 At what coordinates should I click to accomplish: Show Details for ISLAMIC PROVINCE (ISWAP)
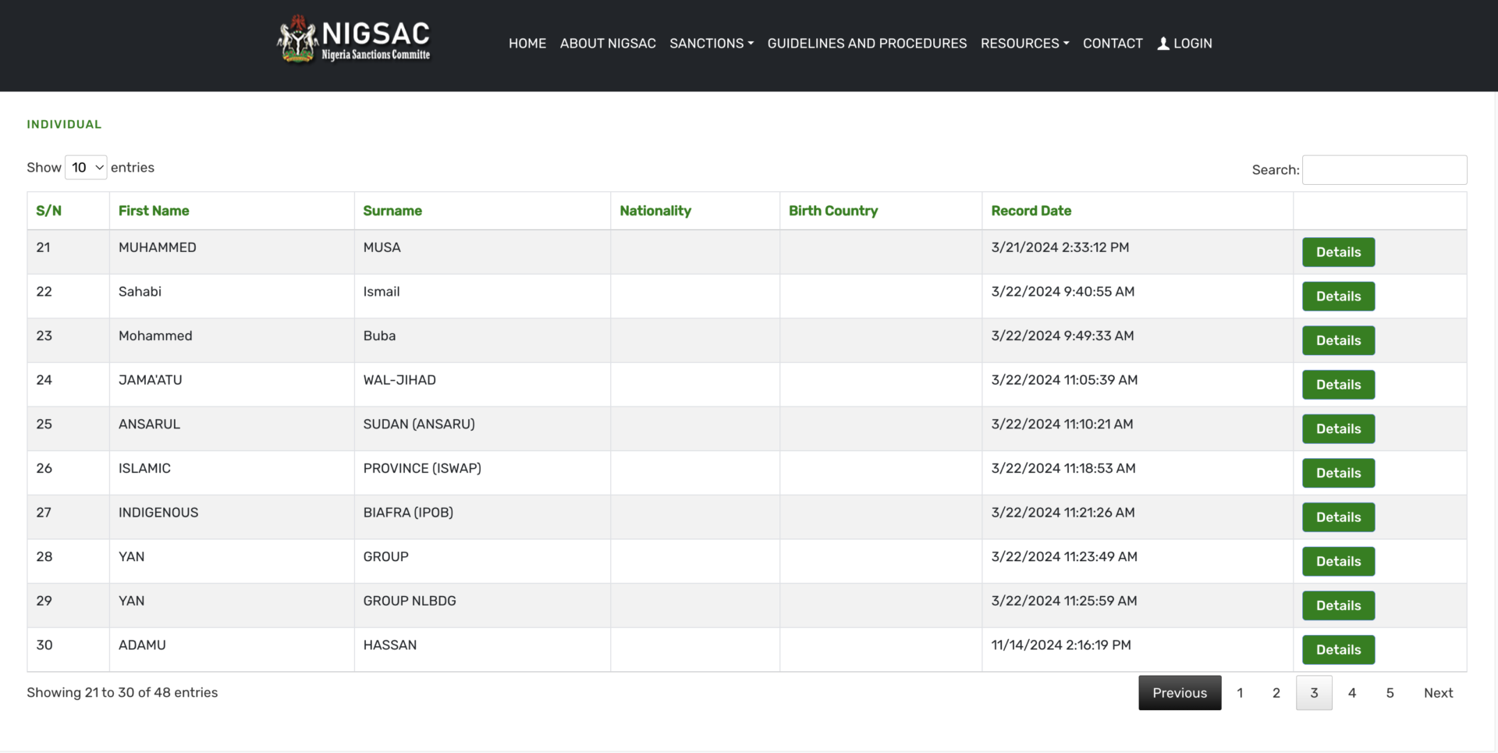1337,473
